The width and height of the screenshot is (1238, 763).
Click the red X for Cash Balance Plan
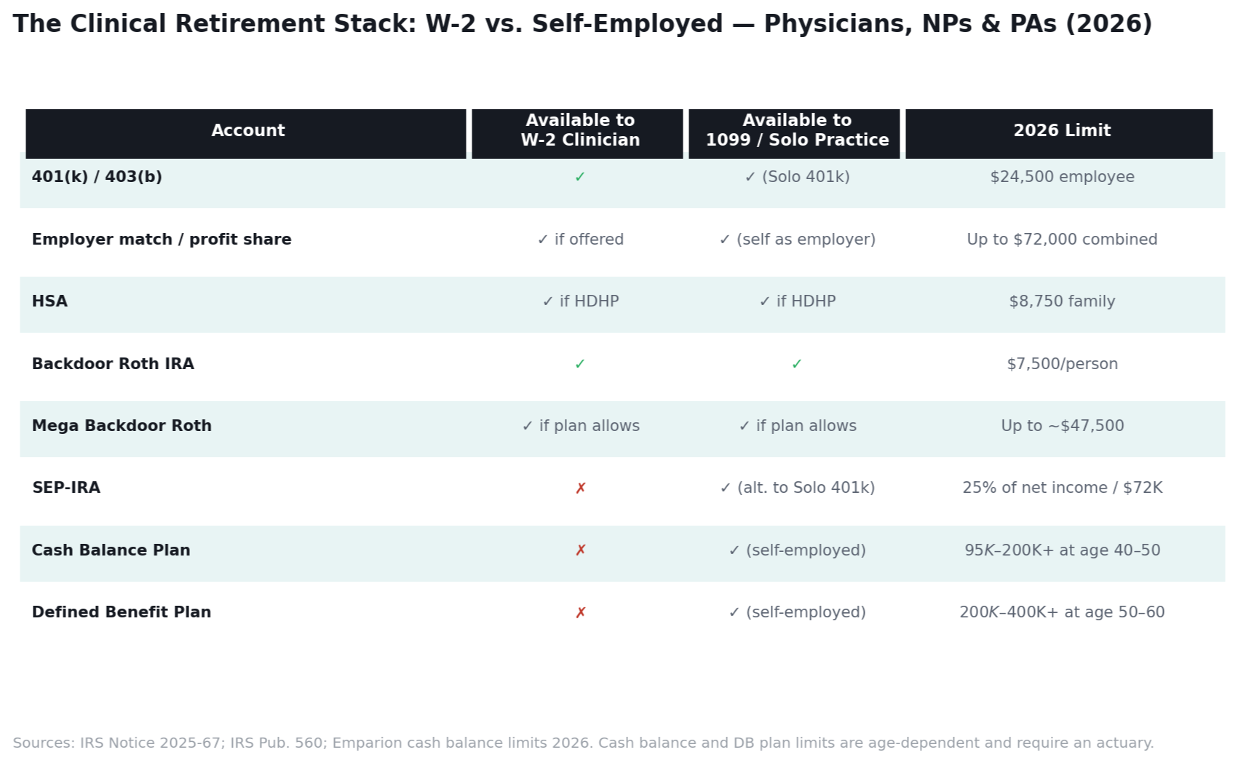coord(580,550)
